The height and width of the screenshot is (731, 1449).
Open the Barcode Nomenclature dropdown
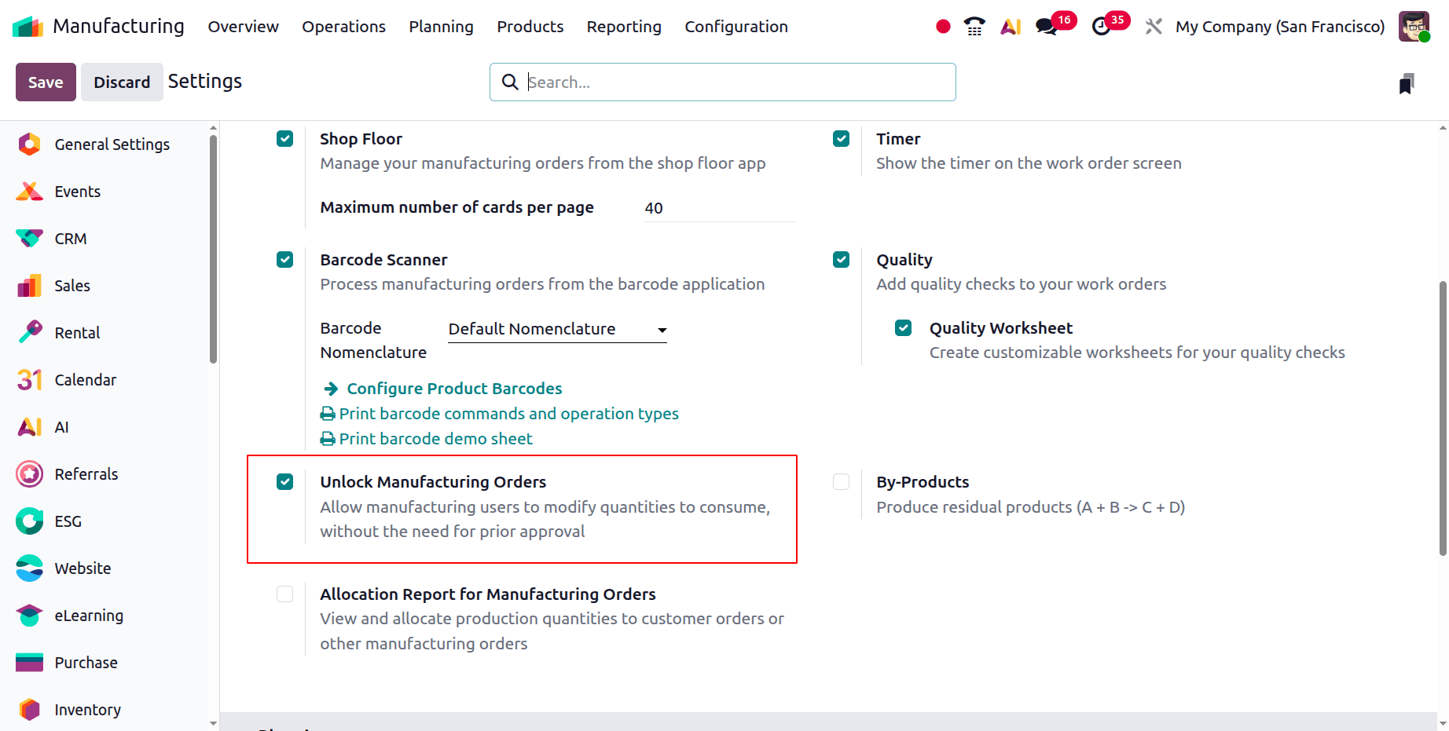coord(557,329)
